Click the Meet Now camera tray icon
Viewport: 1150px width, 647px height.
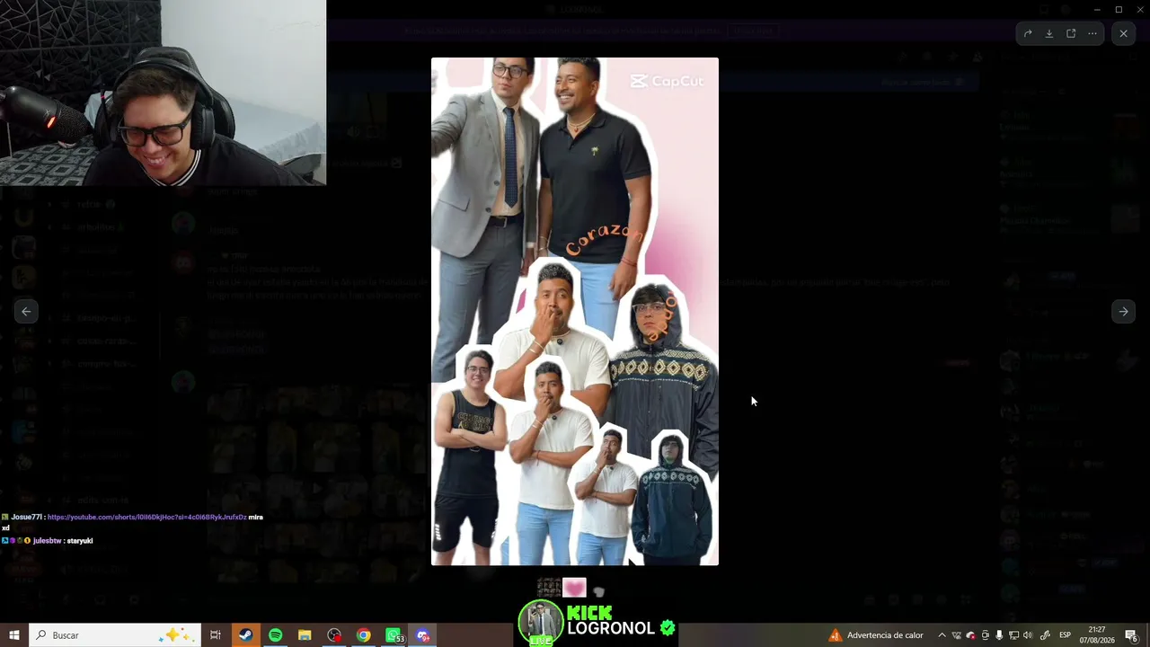(985, 635)
